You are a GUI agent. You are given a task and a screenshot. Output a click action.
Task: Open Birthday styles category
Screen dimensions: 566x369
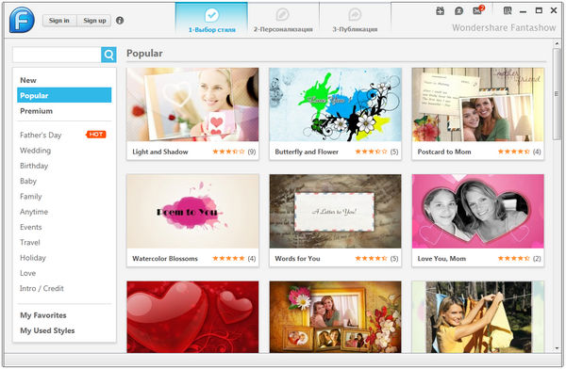pyautogui.click(x=34, y=166)
